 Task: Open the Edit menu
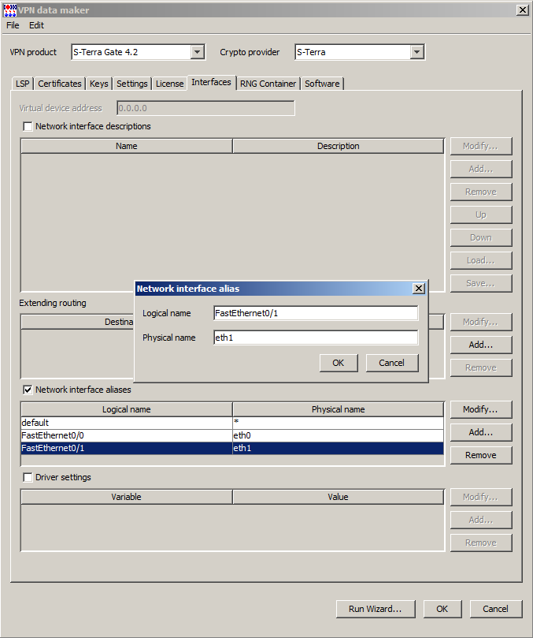coord(37,25)
